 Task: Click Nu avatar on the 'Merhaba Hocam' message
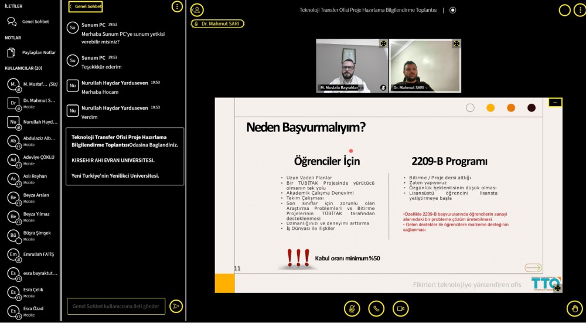pos(73,86)
